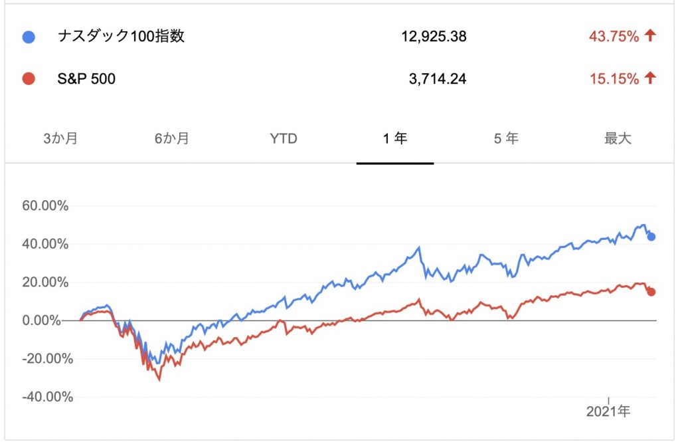
Task: Click the S&P 500 red up arrow
Action: (x=649, y=78)
